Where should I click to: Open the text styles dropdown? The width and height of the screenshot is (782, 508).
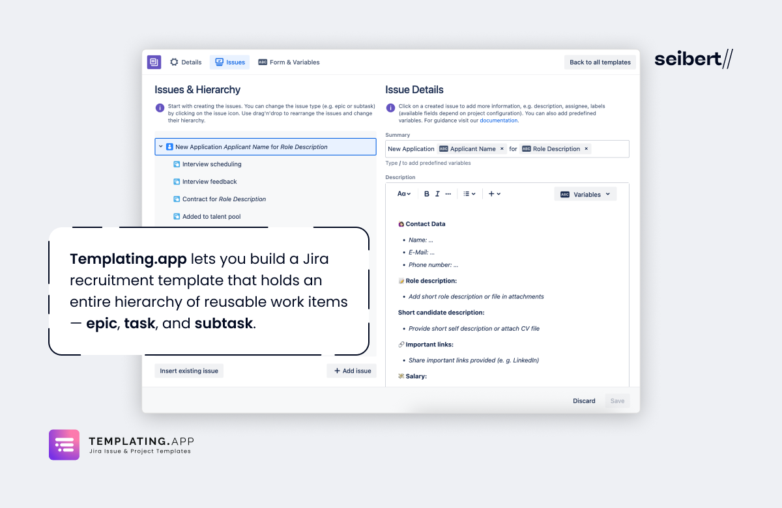pos(404,194)
